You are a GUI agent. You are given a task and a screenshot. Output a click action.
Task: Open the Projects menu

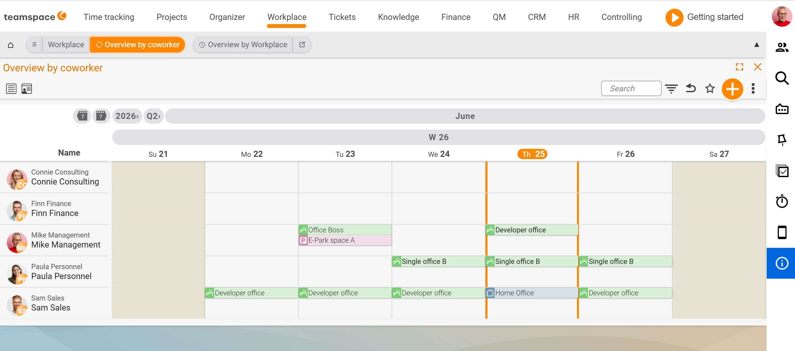[x=172, y=17]
